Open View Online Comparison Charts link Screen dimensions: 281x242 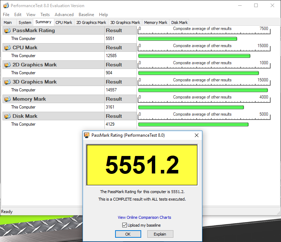click(144, 217)
